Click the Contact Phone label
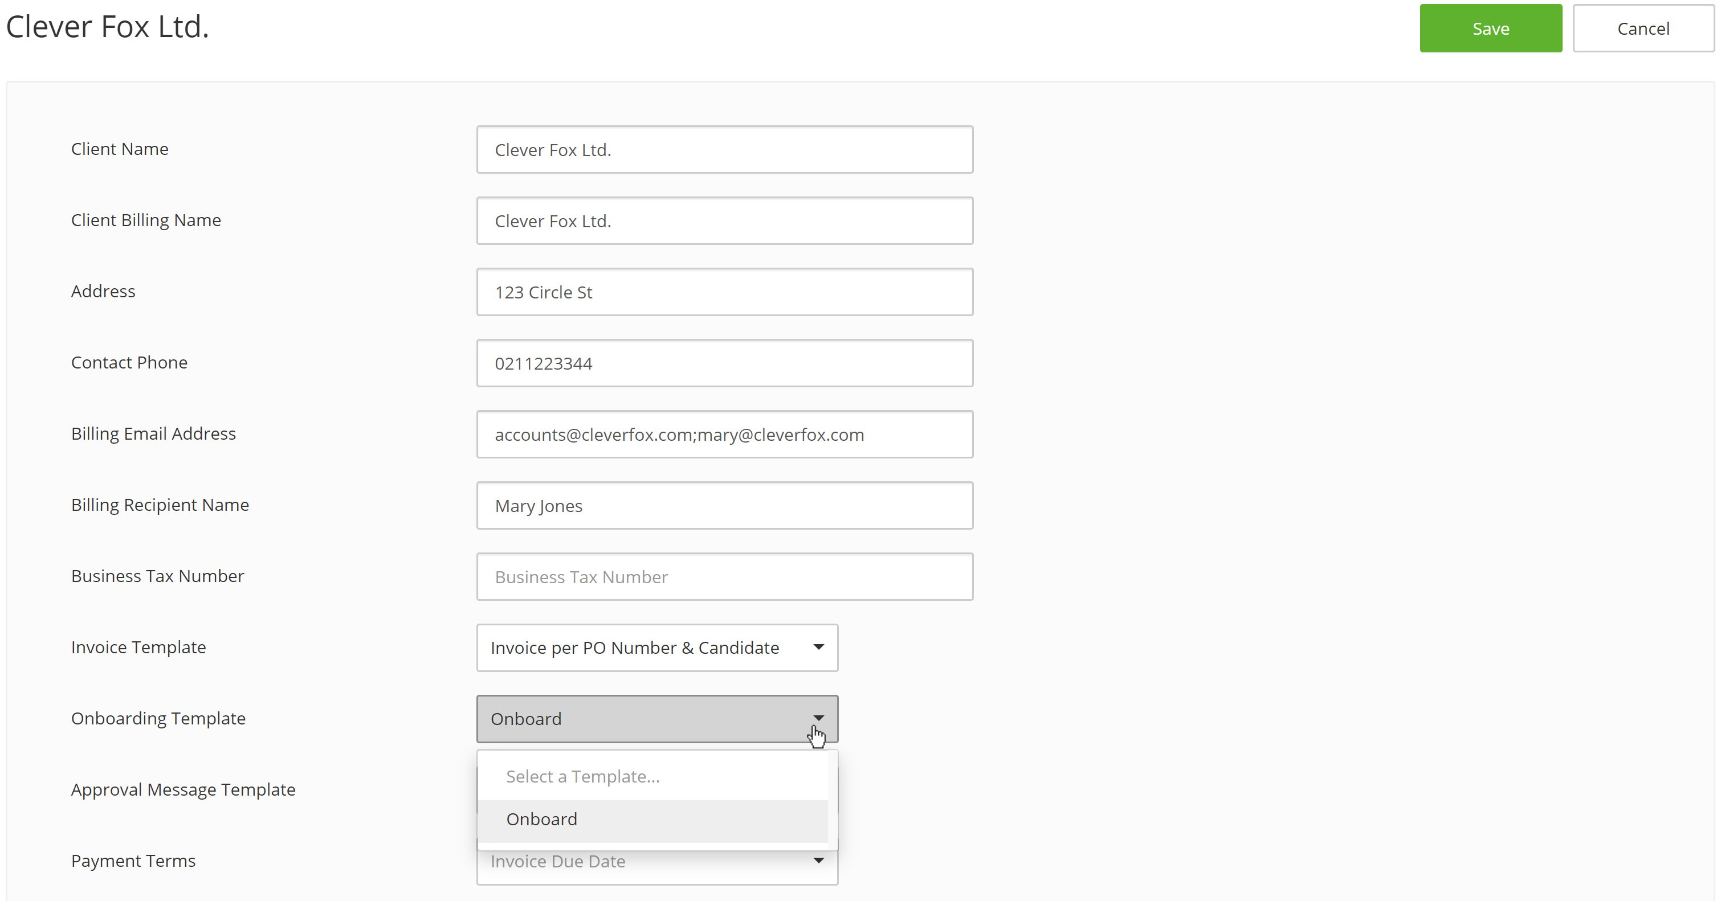 tap(129, 363)
